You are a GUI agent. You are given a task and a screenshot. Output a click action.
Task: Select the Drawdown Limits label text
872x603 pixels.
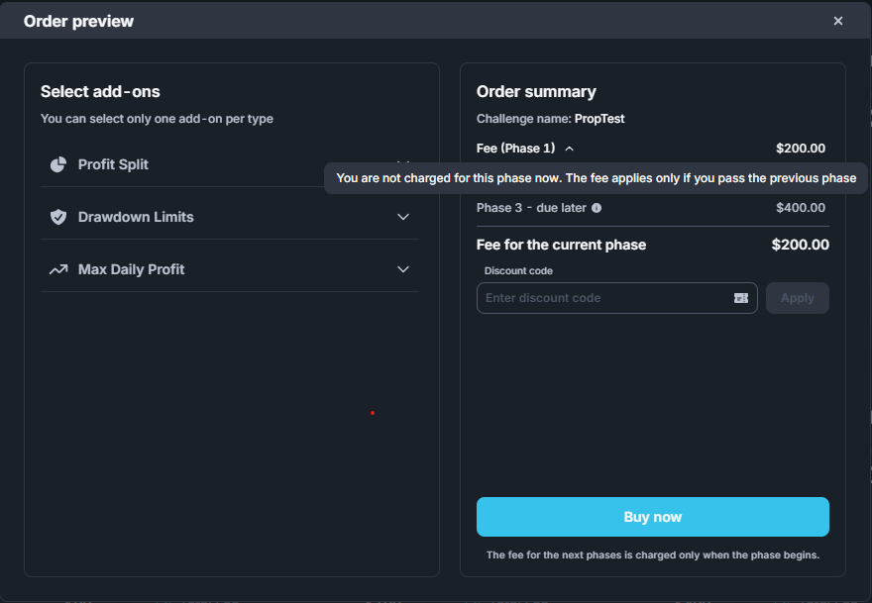click(x=136, y=217)
